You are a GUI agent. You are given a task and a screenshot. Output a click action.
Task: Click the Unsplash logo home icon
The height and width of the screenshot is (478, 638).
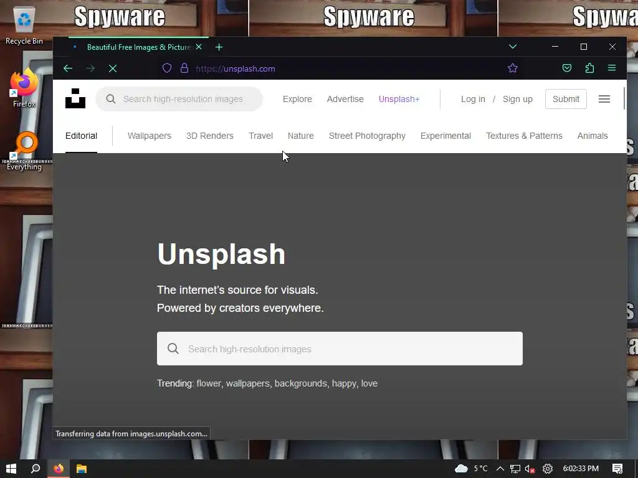pyautogui.click(x=75, y=99)
